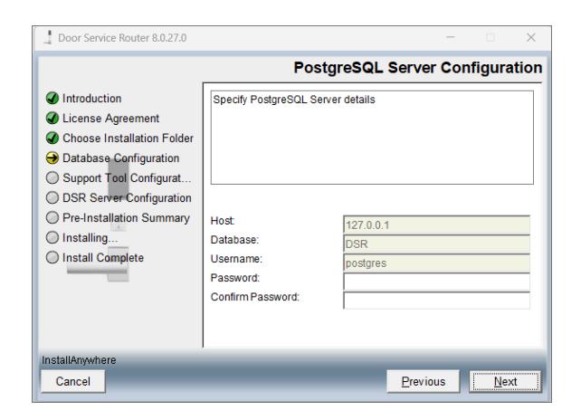The image size is (581, 420).
Task: Click the Username field showing postgres
Action: coord(436,262)
